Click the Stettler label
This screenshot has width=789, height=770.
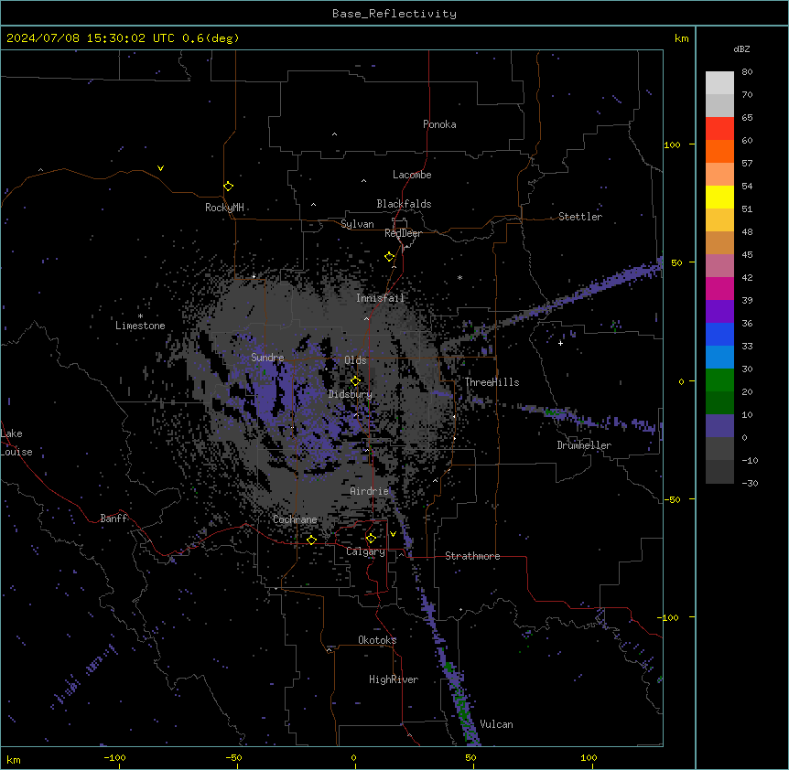580,217
